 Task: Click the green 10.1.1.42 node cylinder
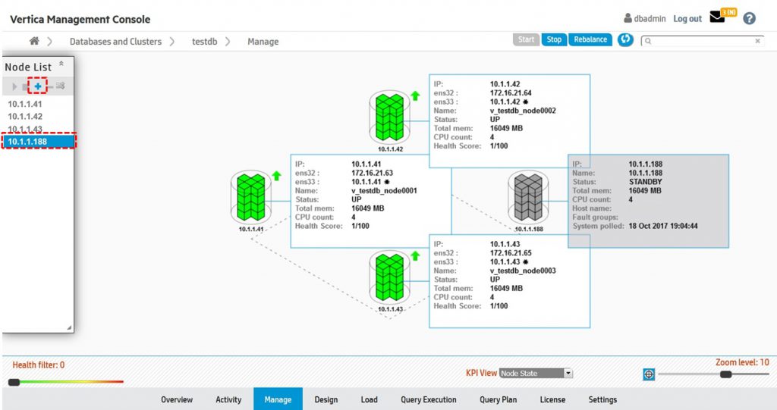coord(388,117)
